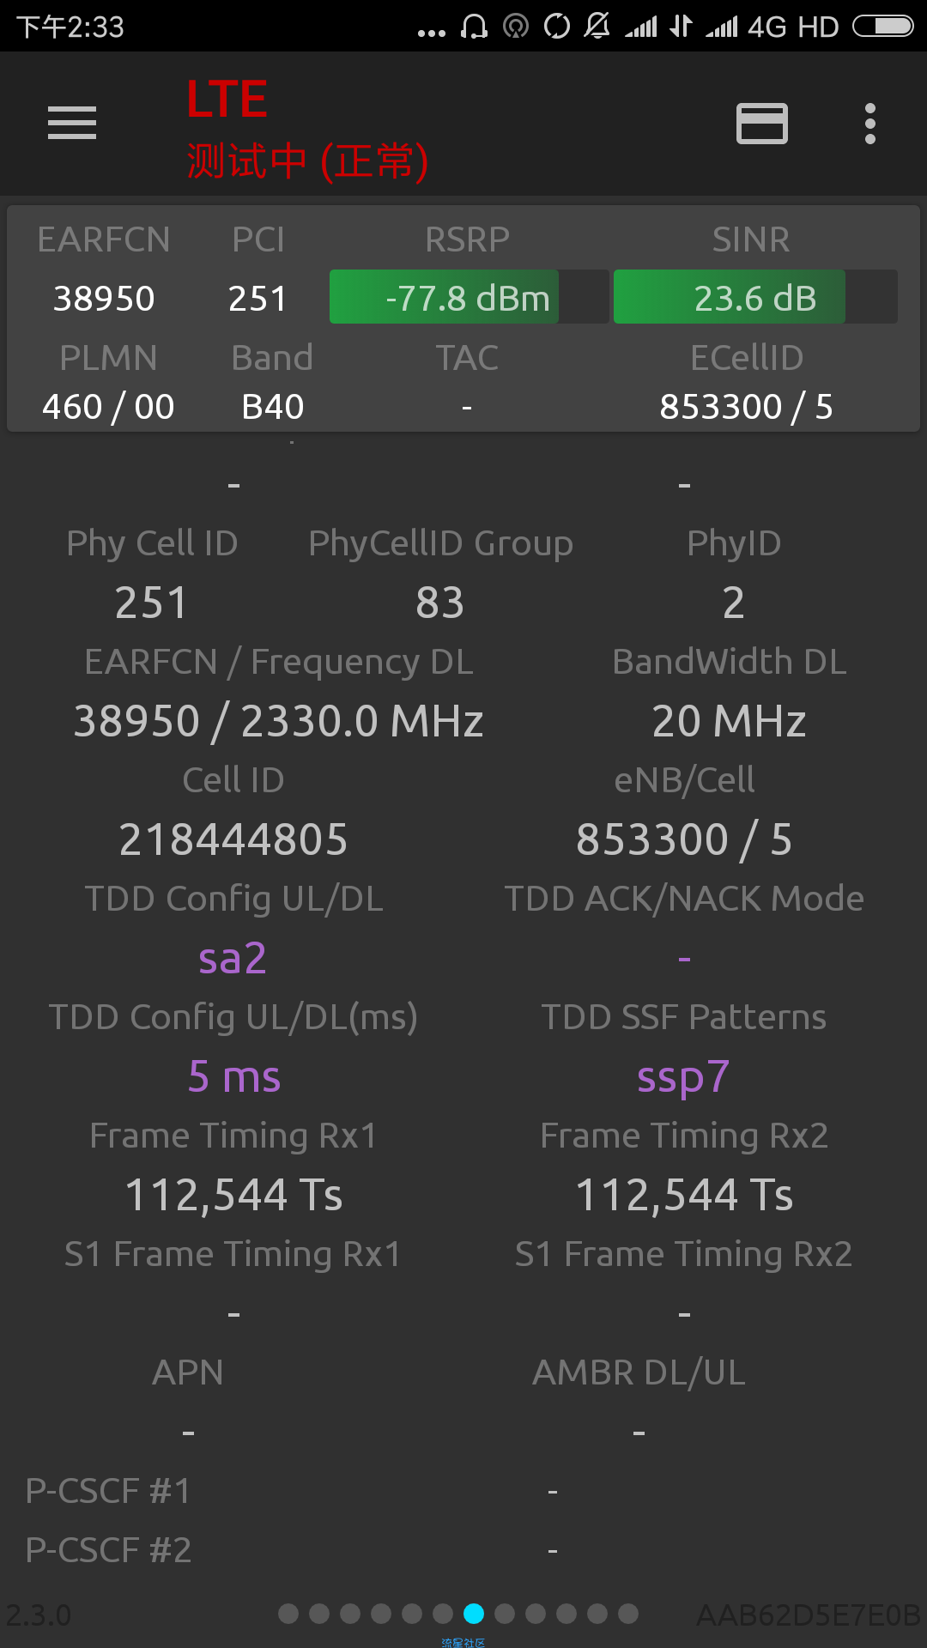Tap the muted bell notification icon

pos(597,27)
